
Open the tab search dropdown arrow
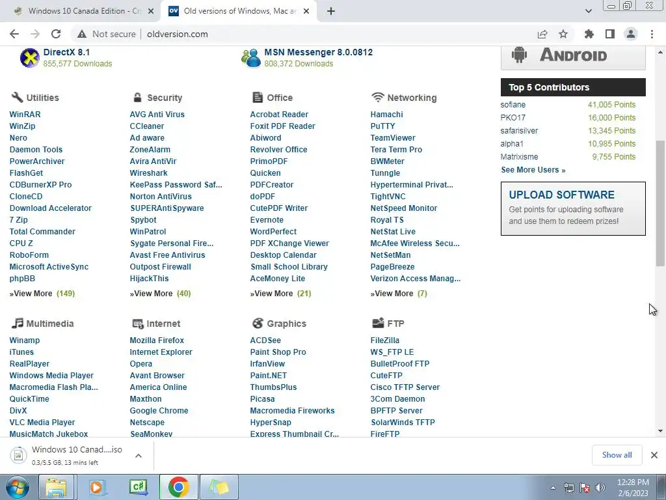[588, 11]
